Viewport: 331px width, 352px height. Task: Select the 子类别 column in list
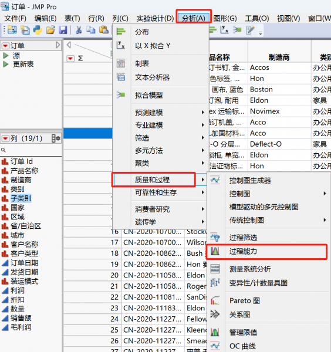click(x=21, y=198)
